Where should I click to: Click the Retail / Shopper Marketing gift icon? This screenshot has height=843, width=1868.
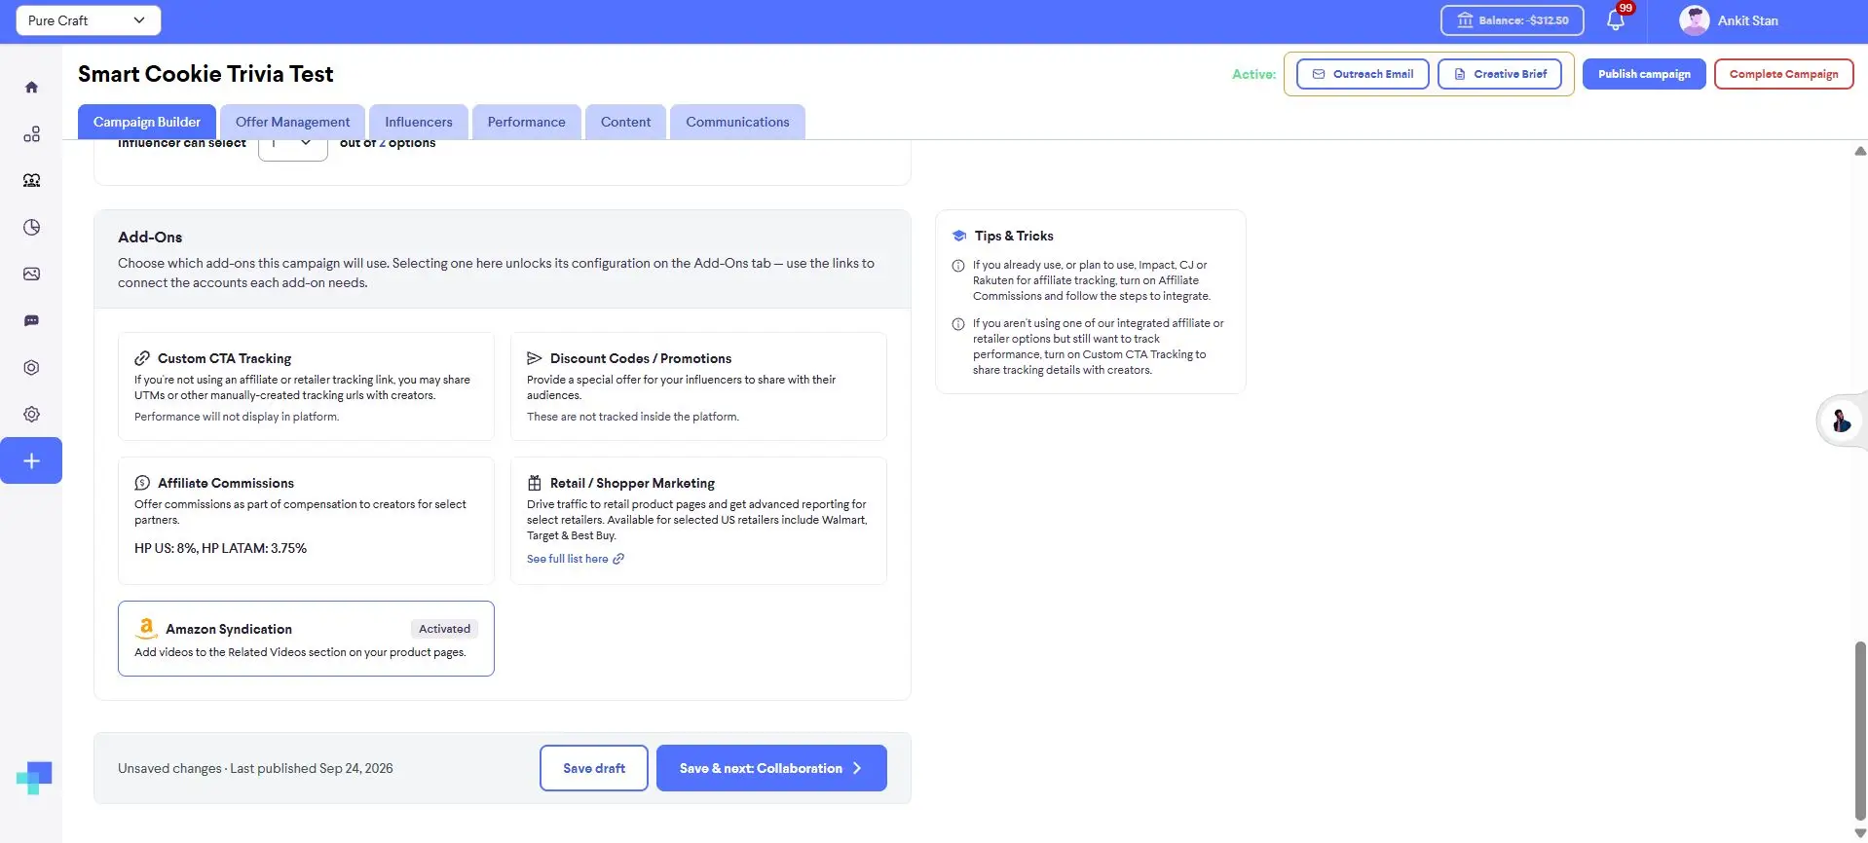pyautogui.click(x=535, y=483)
